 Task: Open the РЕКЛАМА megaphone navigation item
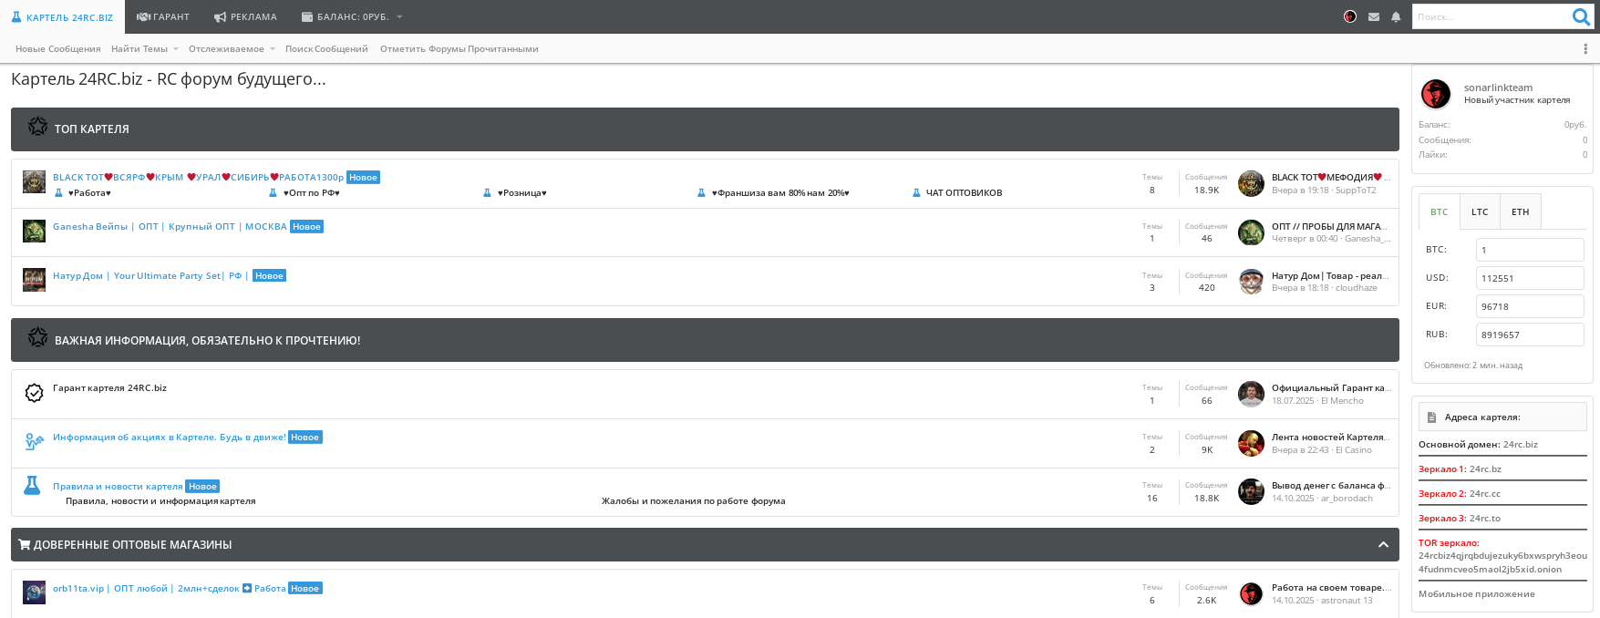click(245, 17)
